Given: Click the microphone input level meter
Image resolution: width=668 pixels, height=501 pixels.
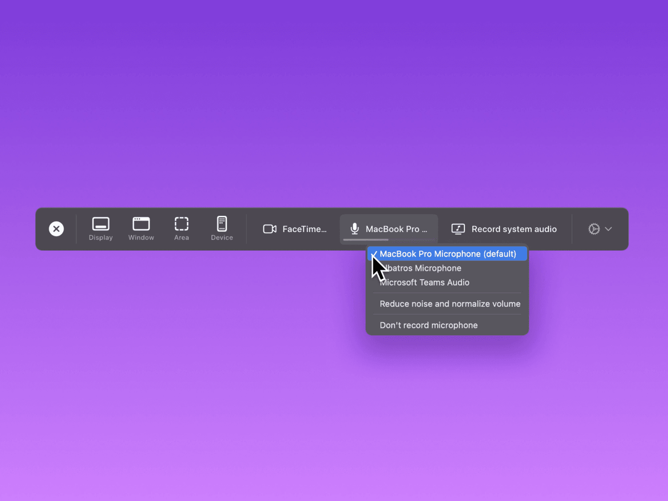Looking at the screenshot, I should click(x=366, y=240).
